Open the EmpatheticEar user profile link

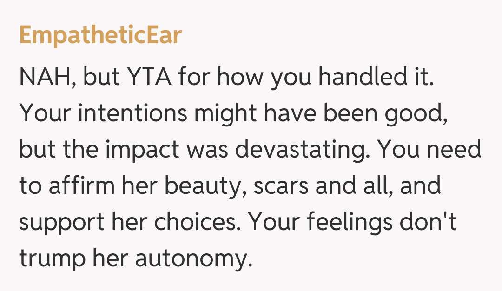100,36
